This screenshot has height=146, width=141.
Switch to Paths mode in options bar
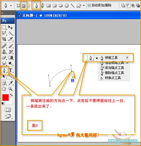(x=24, y=6)
